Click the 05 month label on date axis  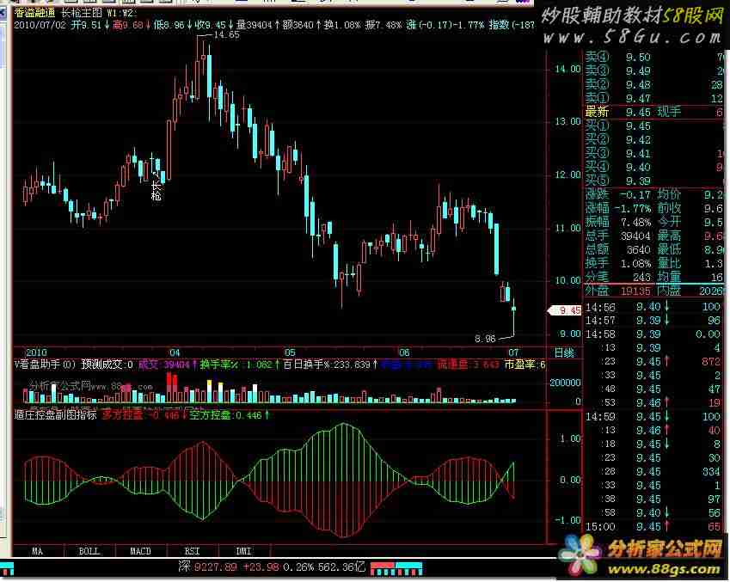tap(290, 352)
